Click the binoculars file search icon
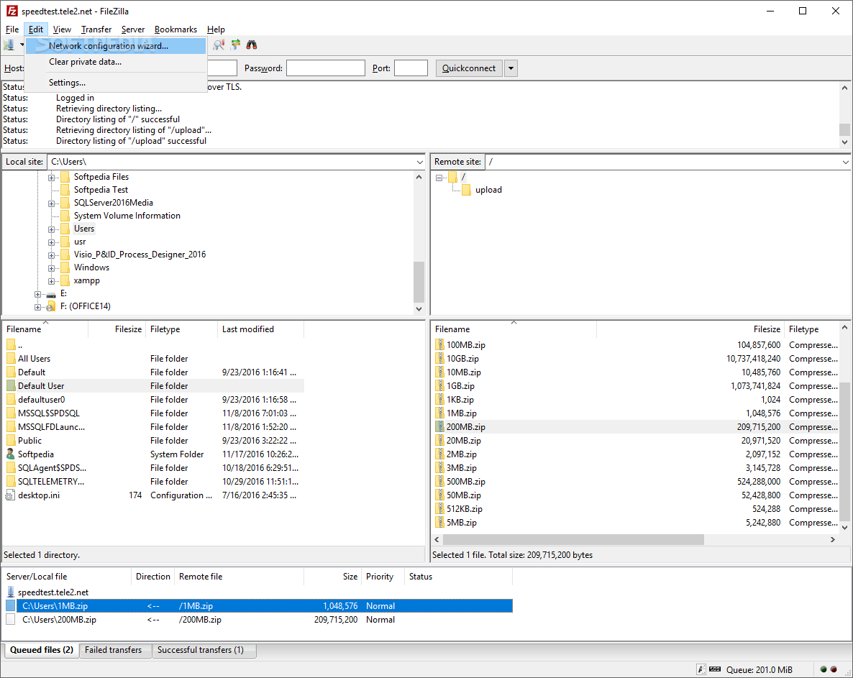Viewport: 853px width, 678px height. coord(251,45)
